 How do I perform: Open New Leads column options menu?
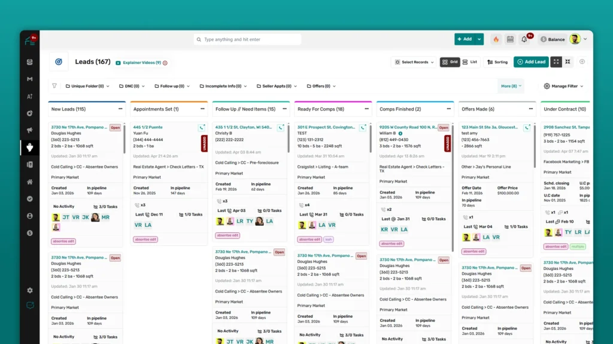[120, 109]
